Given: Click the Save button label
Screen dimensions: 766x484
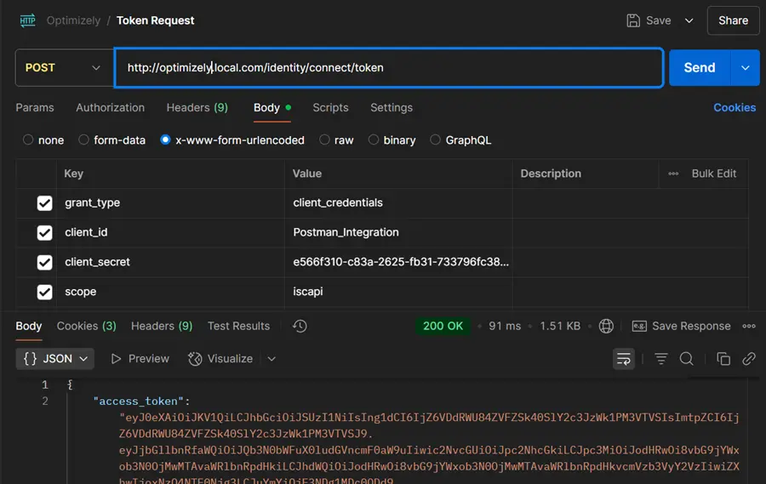Looking at the screenshot, I should (659, 20).
